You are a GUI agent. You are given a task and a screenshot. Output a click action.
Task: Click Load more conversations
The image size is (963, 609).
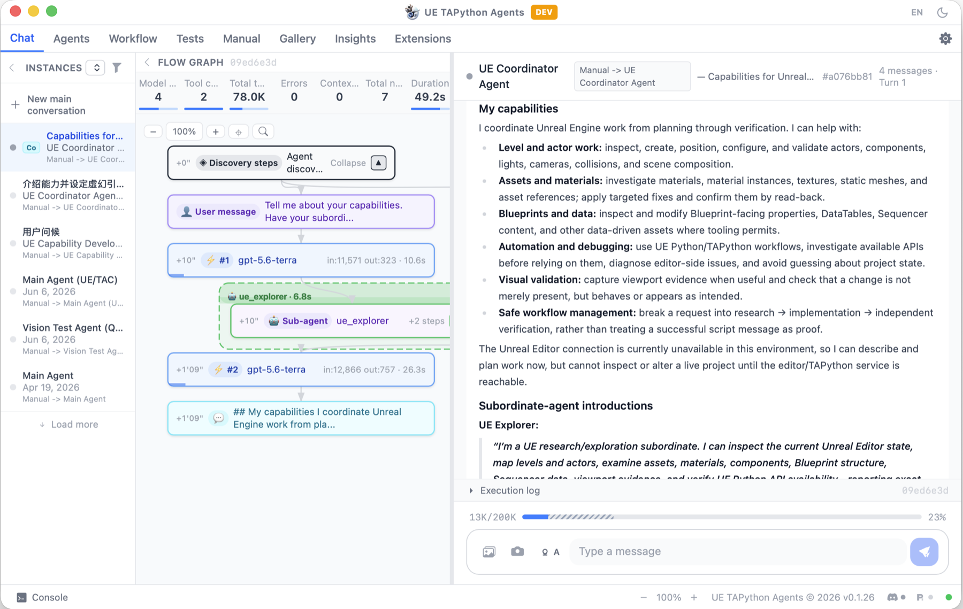tap(68, 424)
